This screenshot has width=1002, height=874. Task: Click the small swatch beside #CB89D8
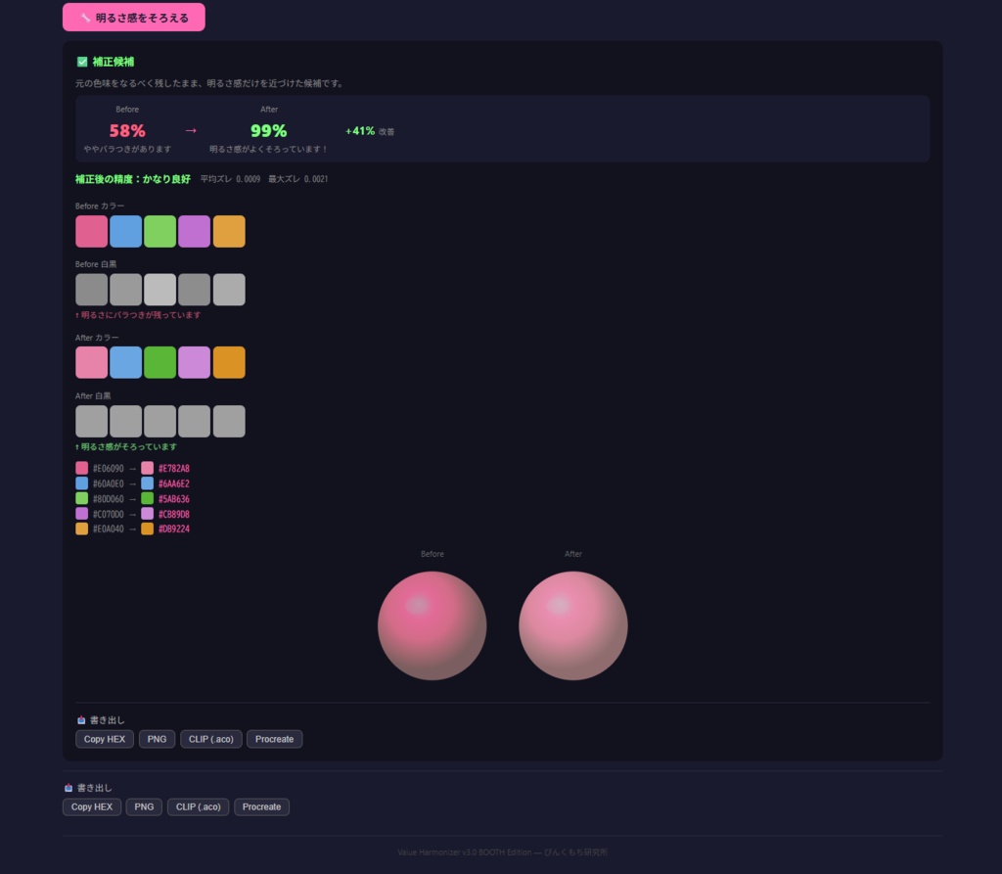click(x=147, y=514)
